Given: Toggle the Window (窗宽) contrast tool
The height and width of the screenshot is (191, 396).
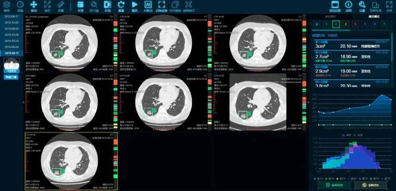Looking at the screenshot, I should [20, 6].
